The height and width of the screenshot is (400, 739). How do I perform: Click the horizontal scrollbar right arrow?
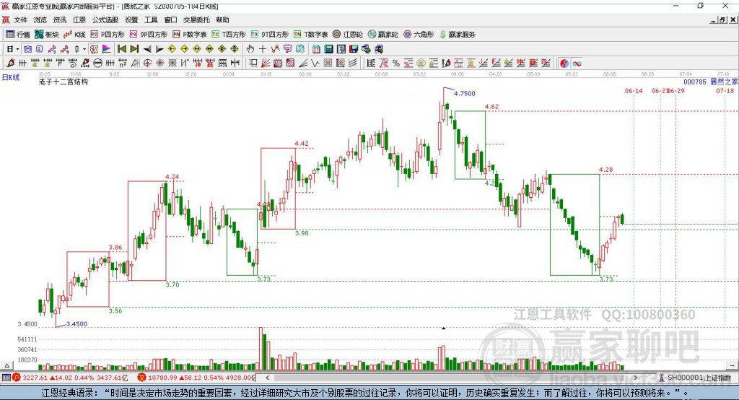tap(635, 378)
